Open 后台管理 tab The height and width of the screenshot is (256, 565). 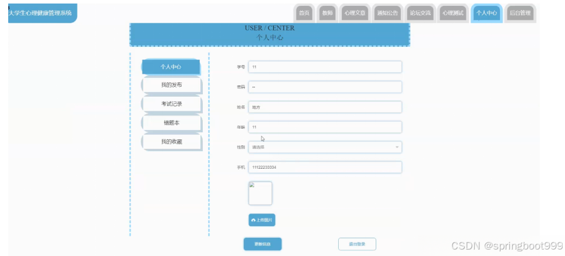click(520, 13)
